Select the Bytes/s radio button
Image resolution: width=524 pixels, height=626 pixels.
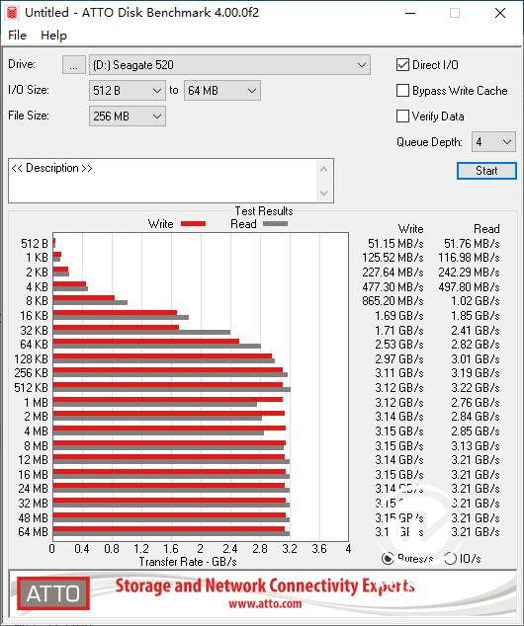pyautogui.click(x=388, y=558)
